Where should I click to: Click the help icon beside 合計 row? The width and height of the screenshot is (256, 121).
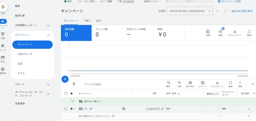click(x=113, y=116)
